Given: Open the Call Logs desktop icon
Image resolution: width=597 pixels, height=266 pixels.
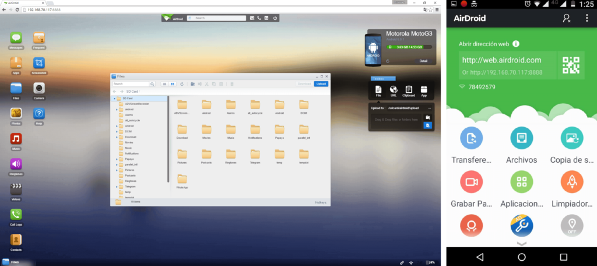Looking at the screenshot, I should [16, 215].
